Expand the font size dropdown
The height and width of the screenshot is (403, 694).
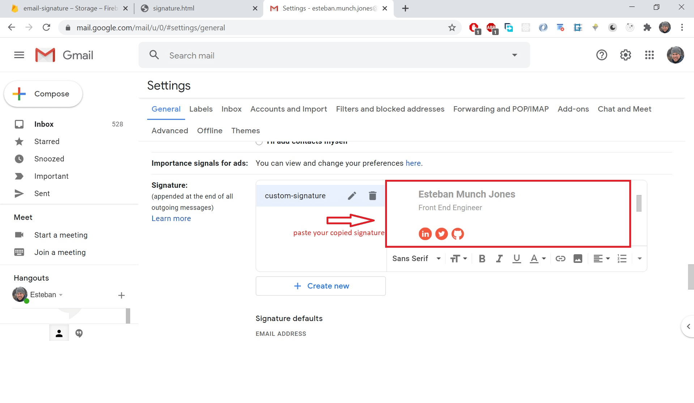coord(458,258)
